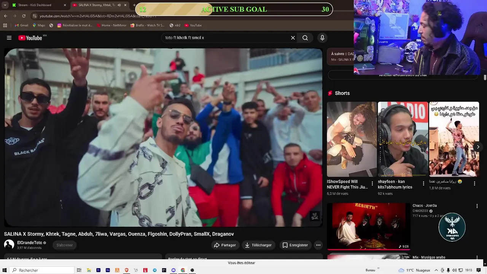487x274 pixels.
Task: Open the Braflix bookmark
Action: 147,25
